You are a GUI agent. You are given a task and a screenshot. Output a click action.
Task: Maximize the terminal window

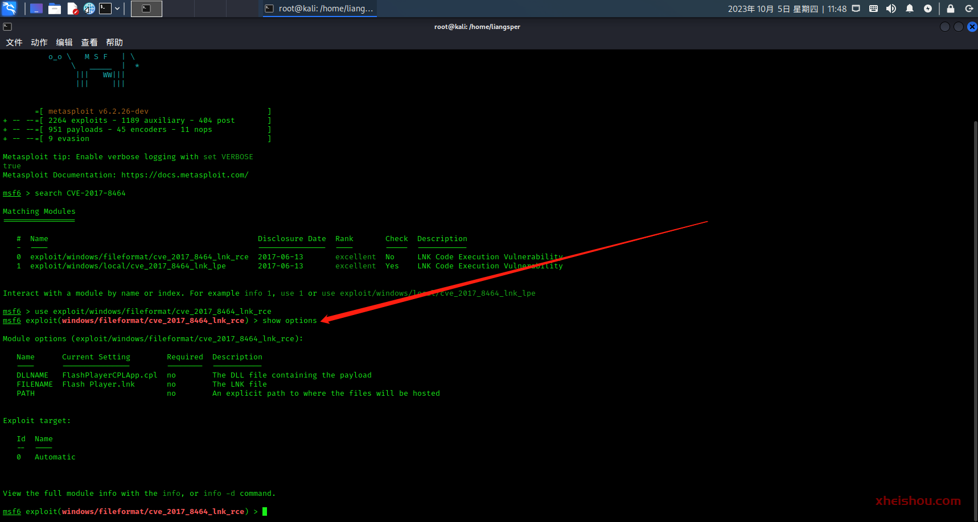959,27
